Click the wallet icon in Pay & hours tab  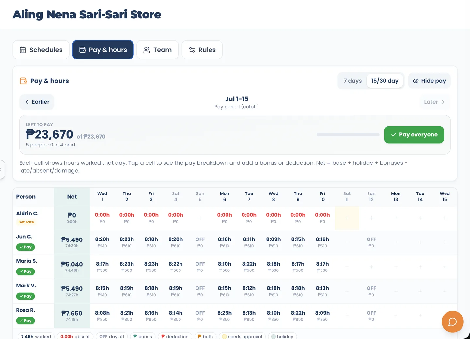(x=83, y=50)
